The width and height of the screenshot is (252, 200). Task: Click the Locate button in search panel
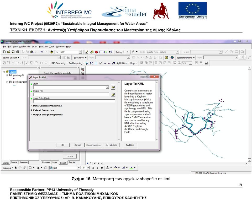[70, 156]
